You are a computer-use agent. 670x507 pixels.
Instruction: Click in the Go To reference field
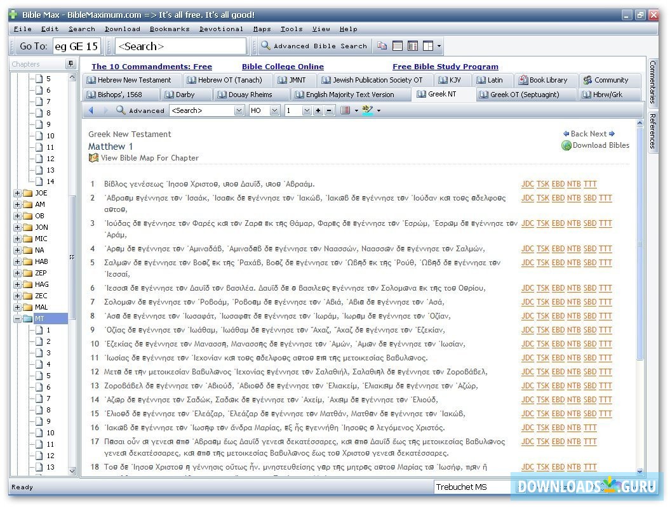[76, 46]
